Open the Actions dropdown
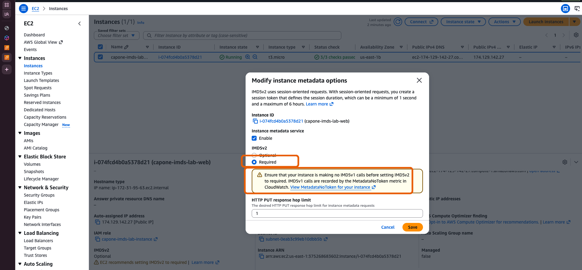The image size is (582, 270). 505,22
